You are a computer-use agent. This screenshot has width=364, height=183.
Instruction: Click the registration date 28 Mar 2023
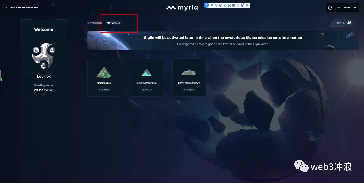[x=44, y=90]
